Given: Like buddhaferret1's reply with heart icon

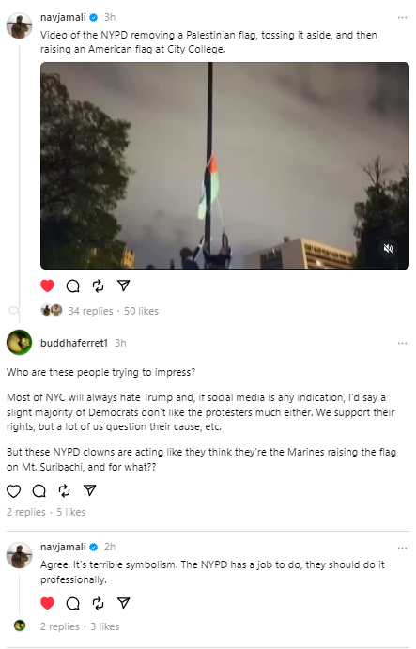Looking at the screenshot, I should (x=14, y=491).
